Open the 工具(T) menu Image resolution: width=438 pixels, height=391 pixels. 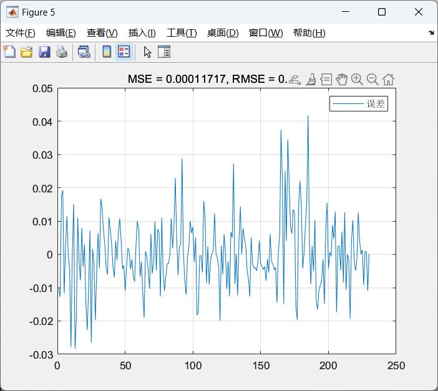[182, 33]
